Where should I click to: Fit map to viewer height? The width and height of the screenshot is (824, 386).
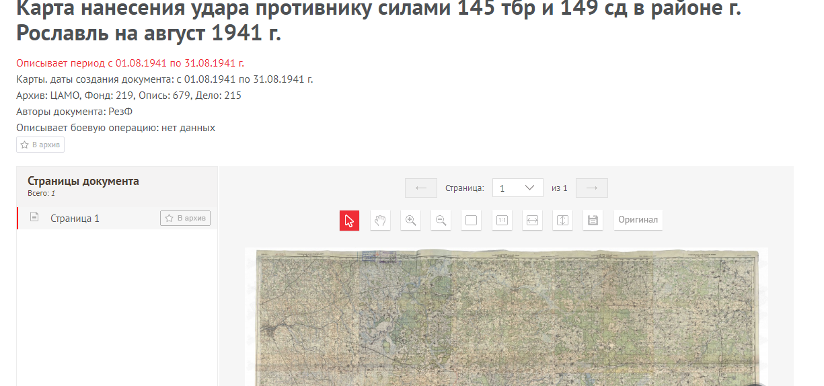point(562,221)
